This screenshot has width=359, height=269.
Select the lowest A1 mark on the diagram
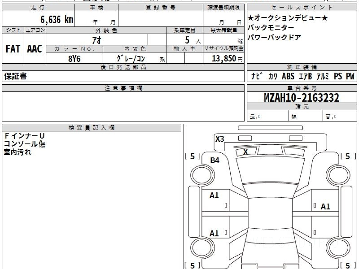tap(214, 233)
